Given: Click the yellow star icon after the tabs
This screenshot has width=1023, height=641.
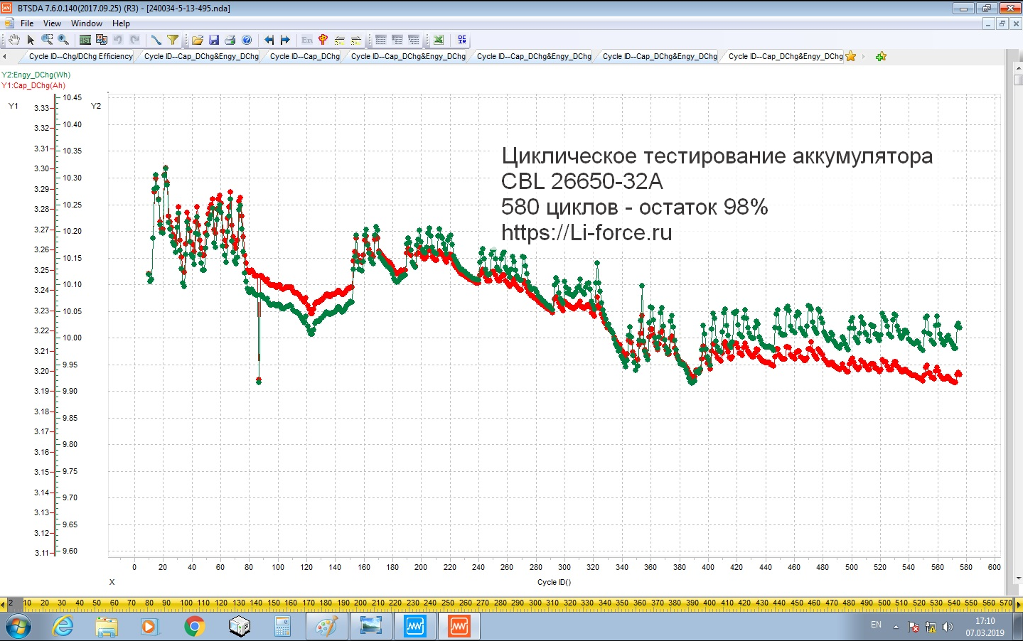Looking at the screenshot, I should (851, 56).
